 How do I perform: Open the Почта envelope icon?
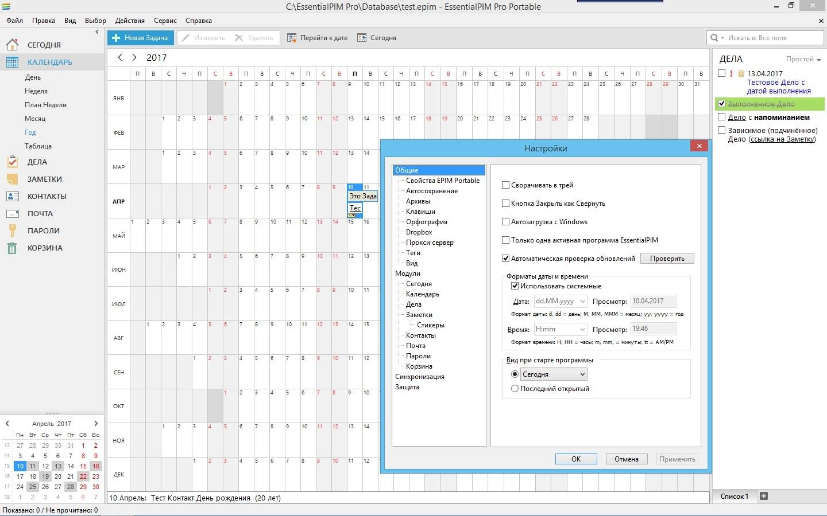(12, 213)
